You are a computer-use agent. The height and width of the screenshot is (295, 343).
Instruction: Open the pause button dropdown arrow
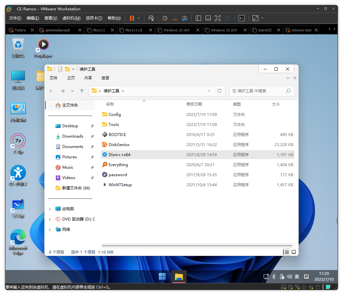click(x=139, y=18)
